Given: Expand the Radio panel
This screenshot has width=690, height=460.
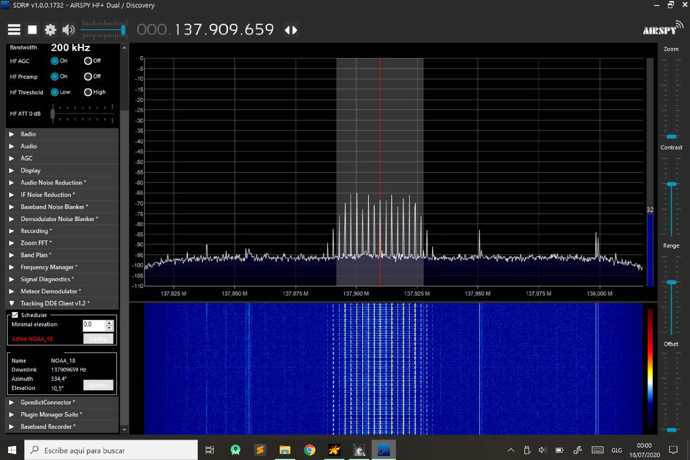Looking at the screenshot, I should click(62, 134).
